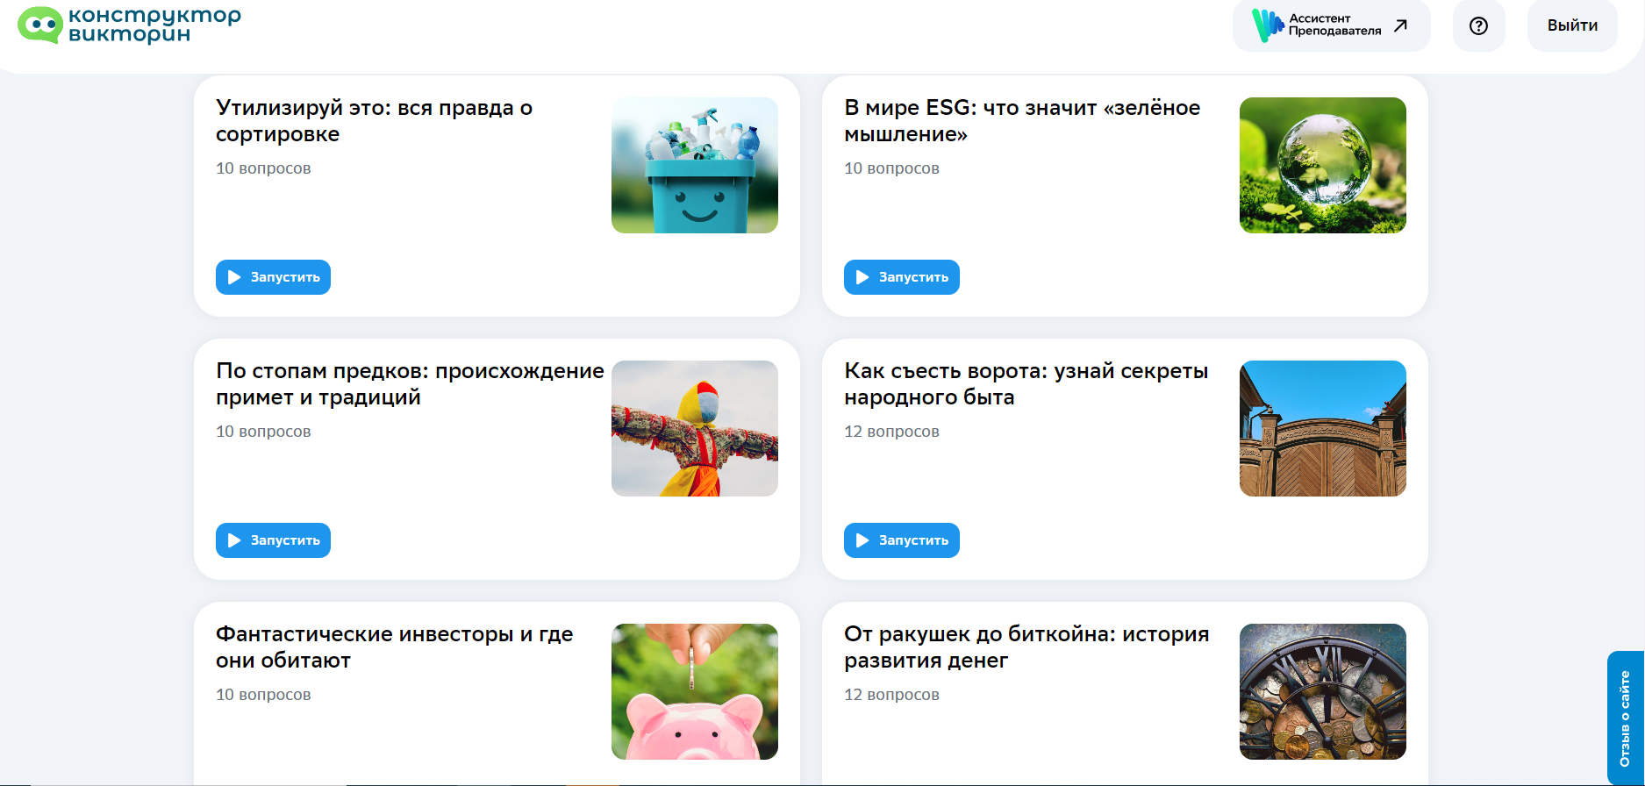Viewport: 1645px width, 786px height.
Task: Open the Отзыв о сайте side tab
Action: click(1625, 718)
